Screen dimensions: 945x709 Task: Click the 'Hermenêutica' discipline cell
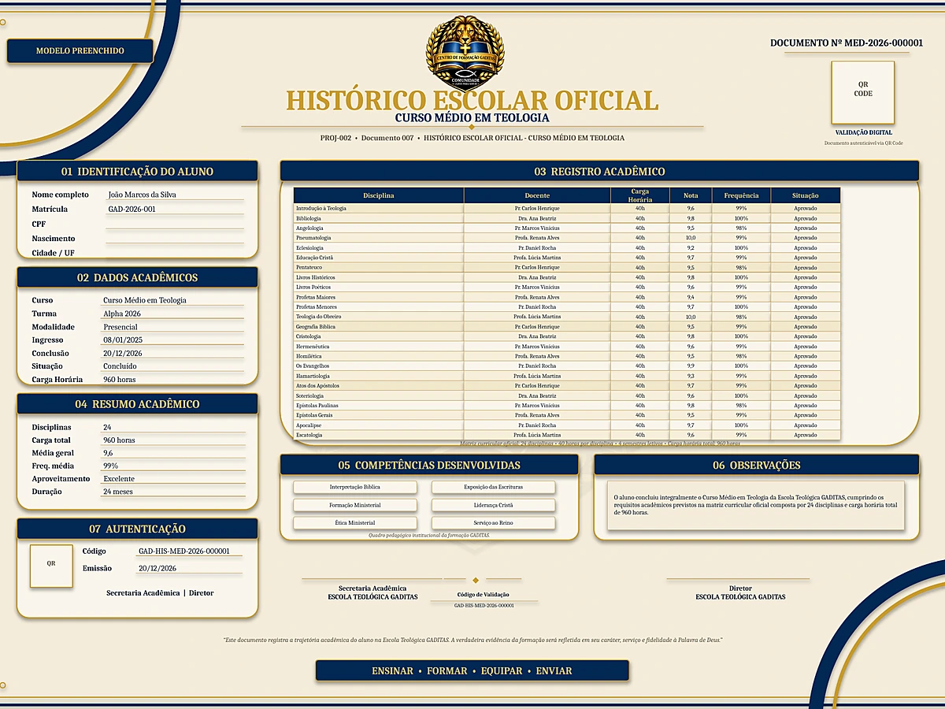pyautogui.click(x=379, y=346)
